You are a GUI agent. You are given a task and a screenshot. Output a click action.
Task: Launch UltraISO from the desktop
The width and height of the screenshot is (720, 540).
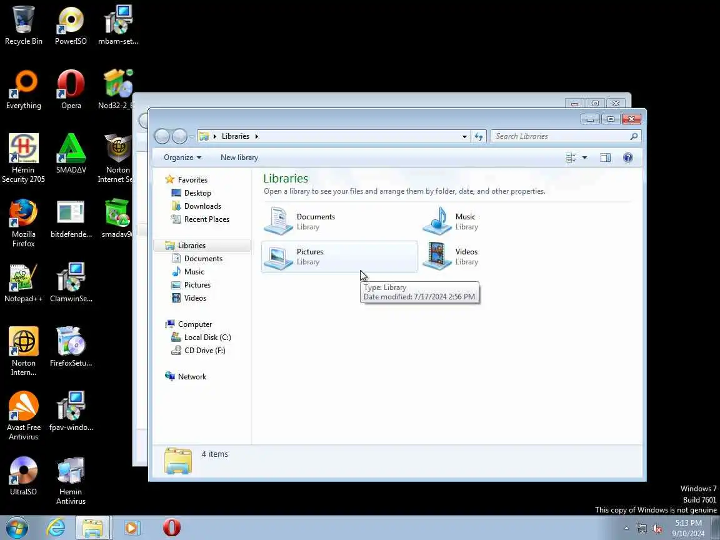(x=23, y=476)
